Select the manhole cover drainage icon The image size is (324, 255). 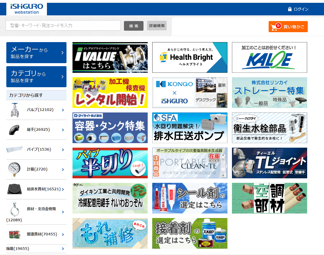[x=15, y=189]
